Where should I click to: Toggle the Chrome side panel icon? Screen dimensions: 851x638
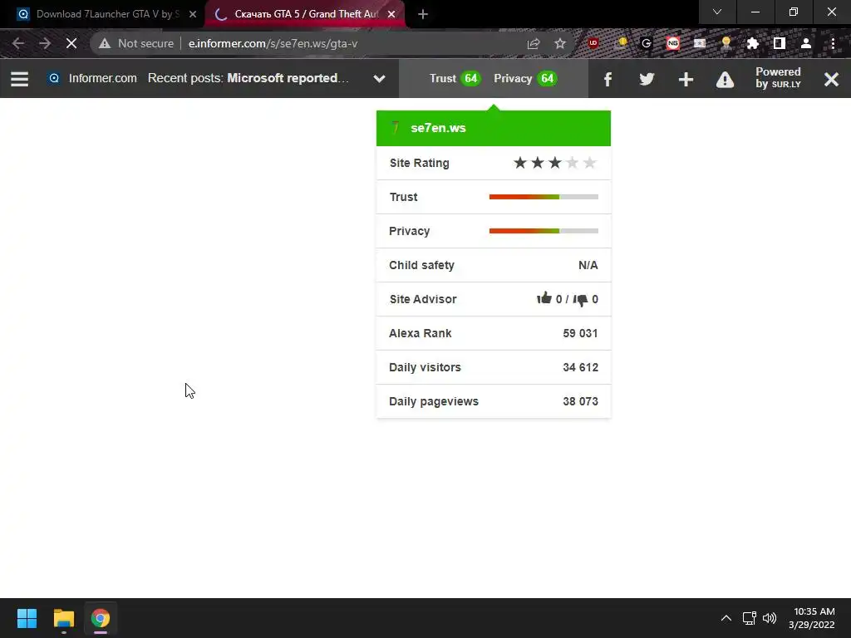click(780, 43)
